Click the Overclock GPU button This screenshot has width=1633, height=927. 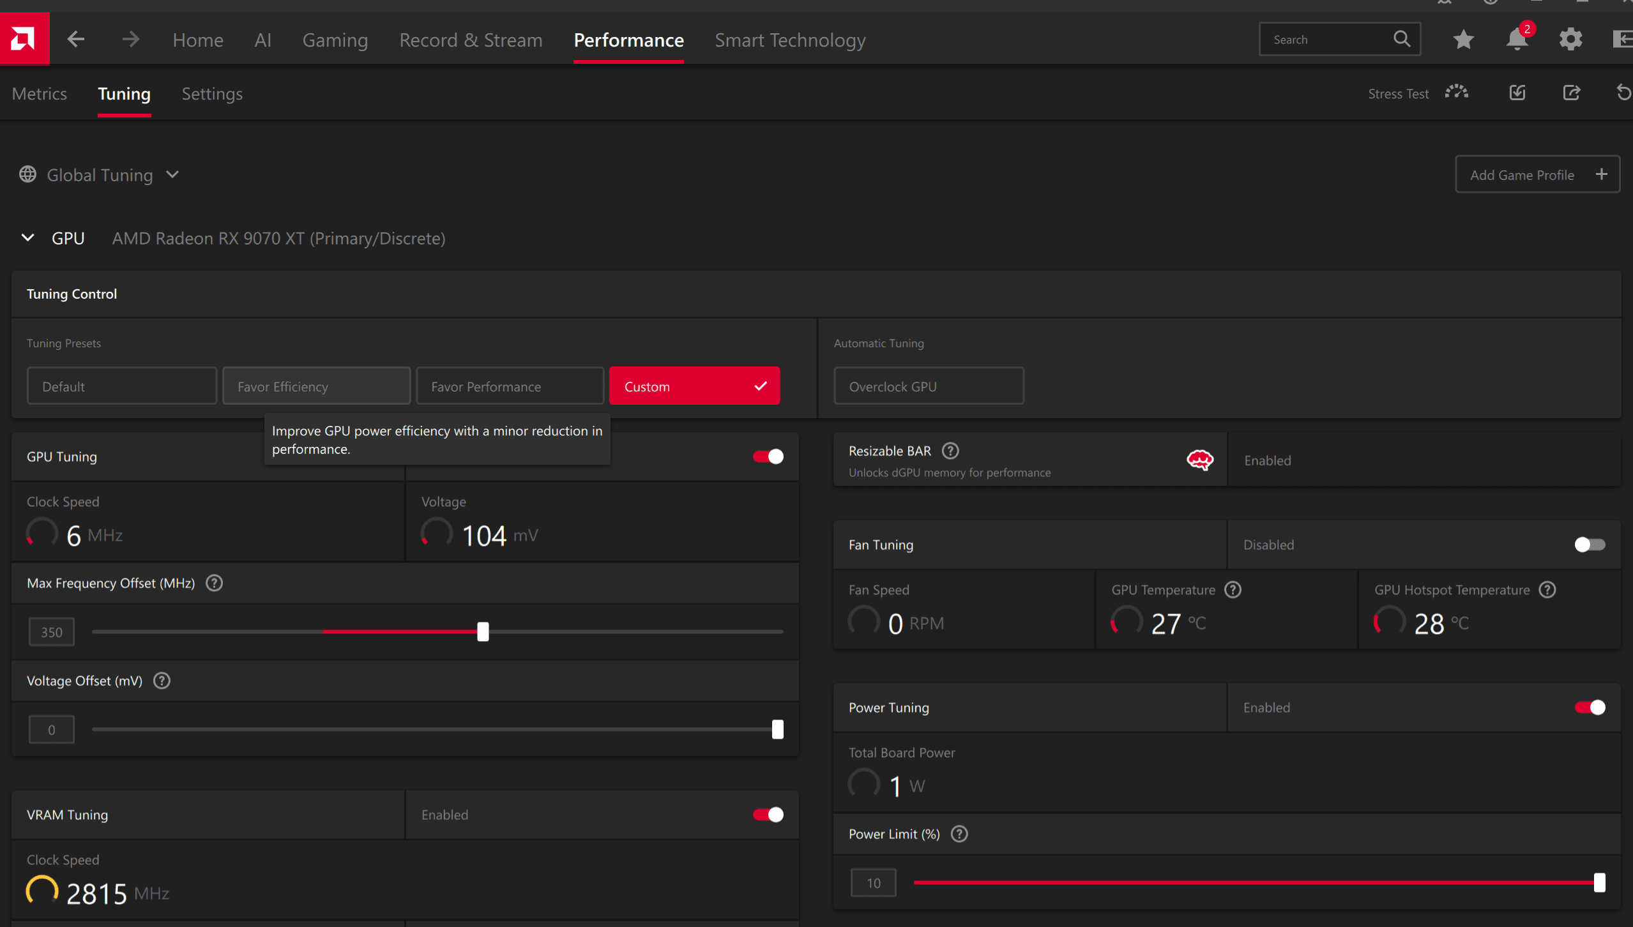[928, 386]
